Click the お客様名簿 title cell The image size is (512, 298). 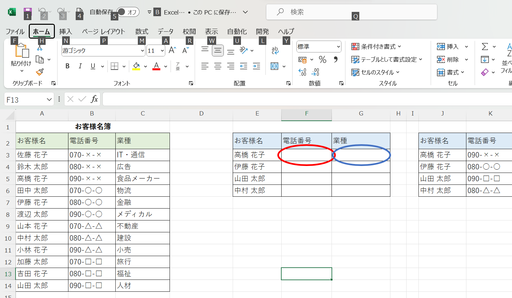(x=93, y=127)
